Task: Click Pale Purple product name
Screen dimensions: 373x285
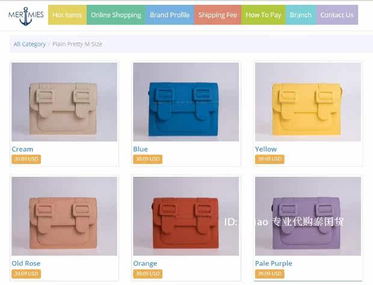Action: coord(274,263)
